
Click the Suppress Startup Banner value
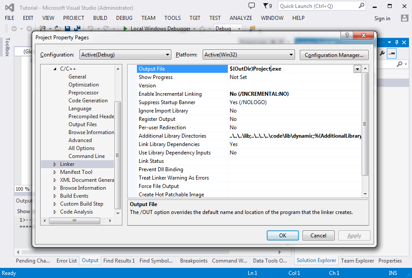coord(248,102)
